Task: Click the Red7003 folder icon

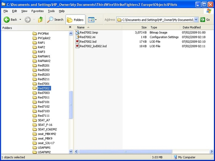Action: click(35, 93)
